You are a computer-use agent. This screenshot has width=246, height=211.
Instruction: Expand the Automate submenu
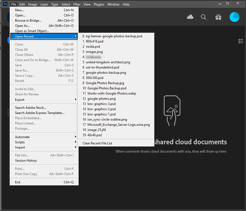click(x=22, y=137)
